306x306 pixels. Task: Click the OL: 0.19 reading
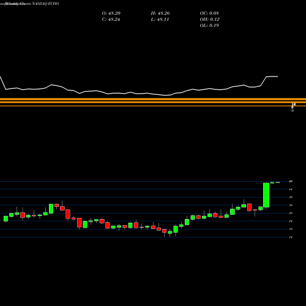click(209, 26)
